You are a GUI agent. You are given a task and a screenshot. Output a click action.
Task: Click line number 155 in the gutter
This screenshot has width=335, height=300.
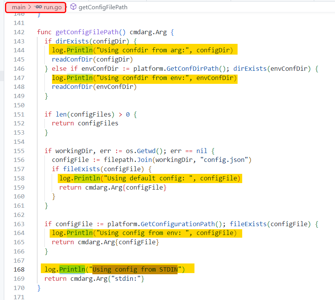coord(19,151)
